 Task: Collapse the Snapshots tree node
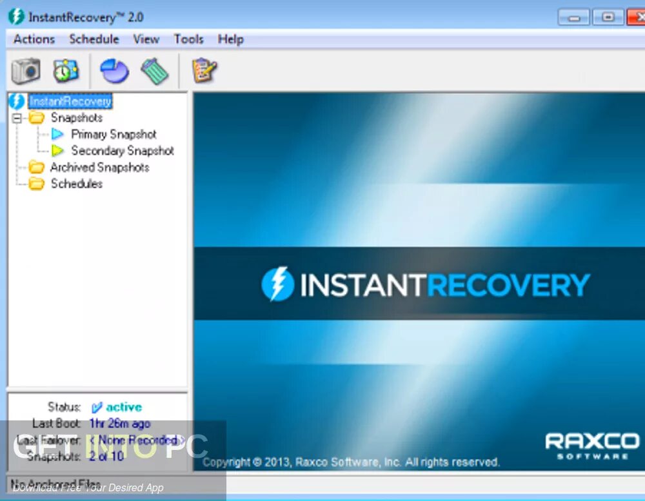pos(17,118)
